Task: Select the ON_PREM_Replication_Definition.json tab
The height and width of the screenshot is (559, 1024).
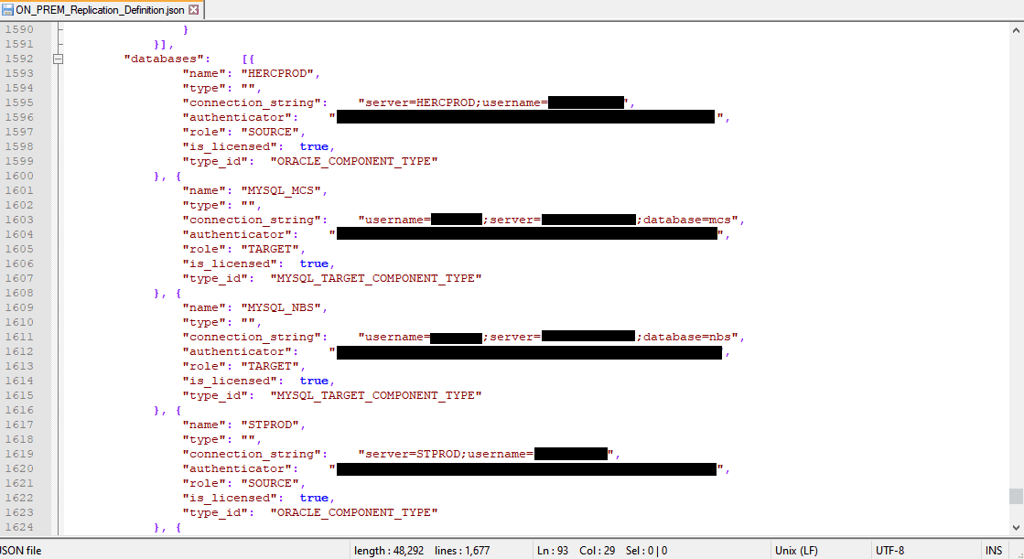Action: point(102,10)
